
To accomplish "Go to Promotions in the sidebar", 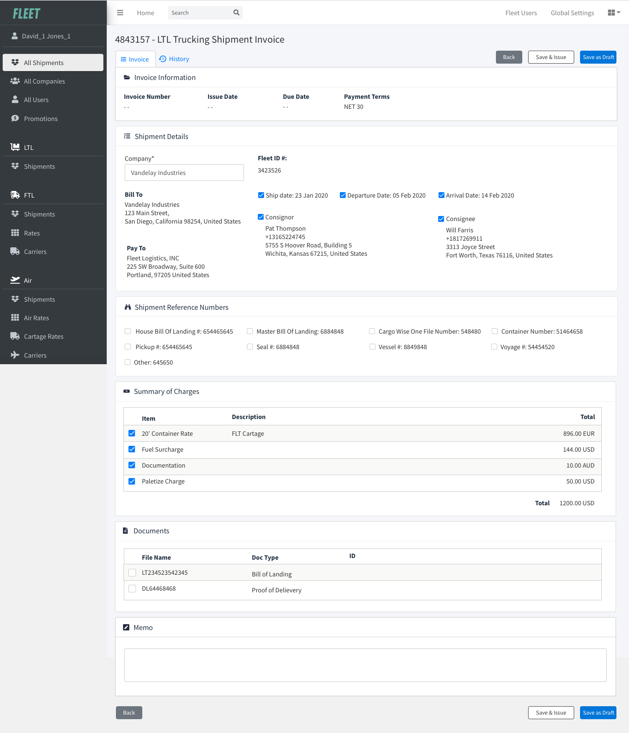I will (x=41, y=119).
